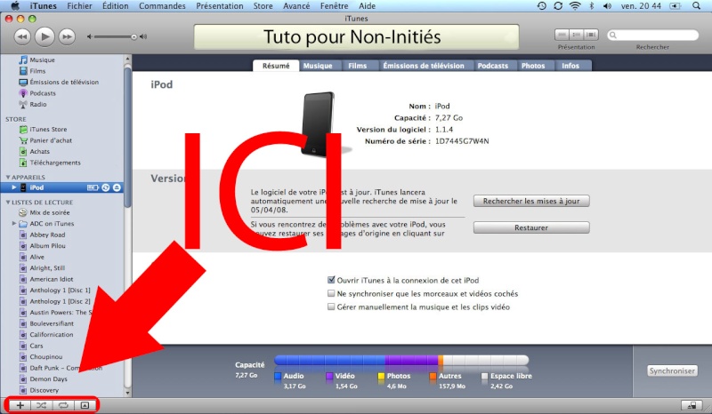Show the artwork viewer panel
Viewport: 712px width, 414px height.
point(85,405)
